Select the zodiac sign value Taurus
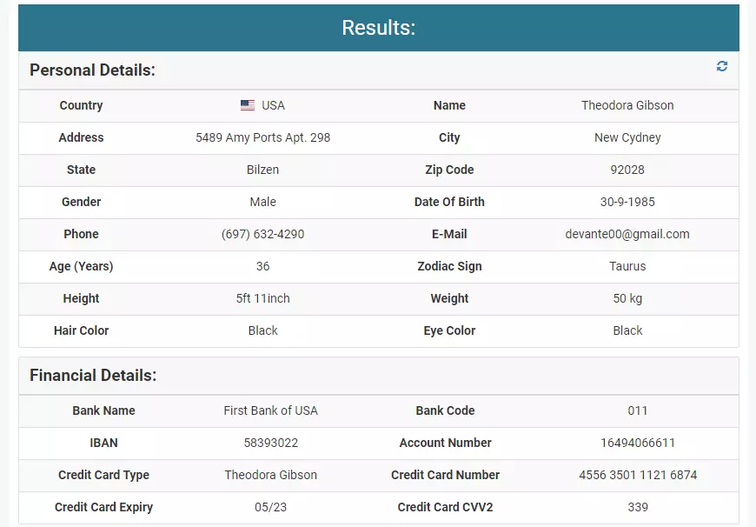The width and height of the screenshot is (756, 527). (x=627, y=266)
